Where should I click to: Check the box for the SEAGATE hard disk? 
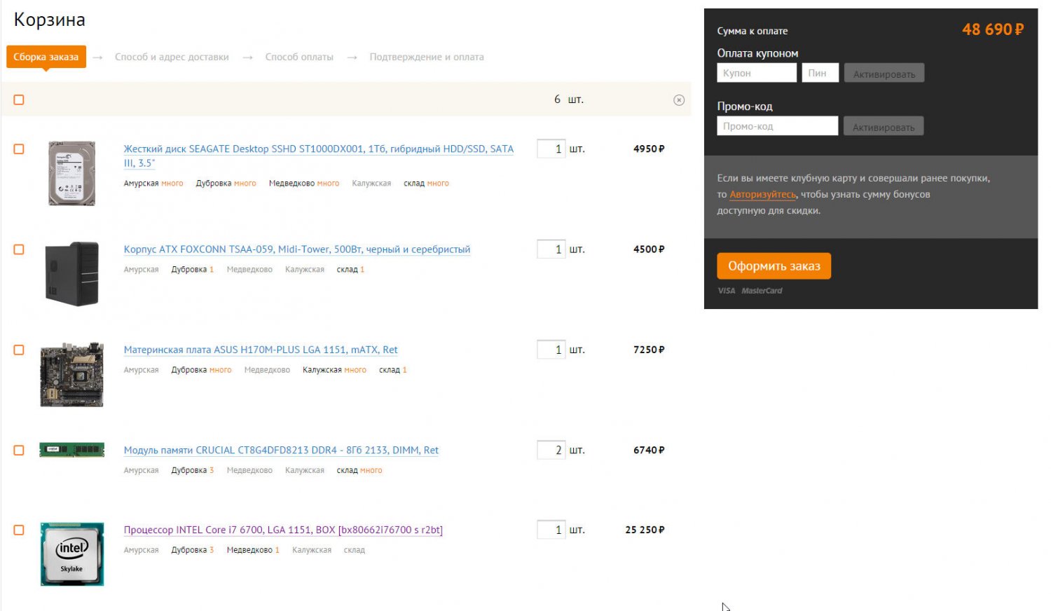click(x=19, y=149)
